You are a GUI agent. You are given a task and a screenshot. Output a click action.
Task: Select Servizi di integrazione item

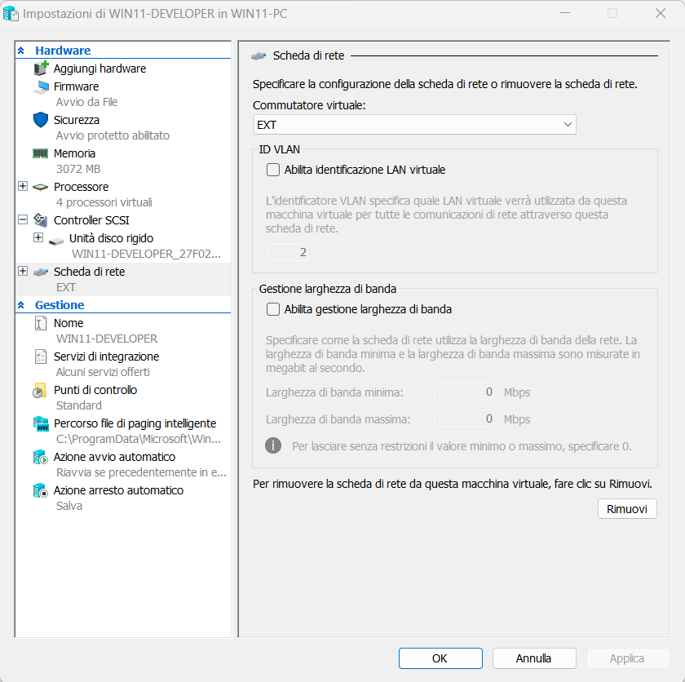point(106,356)
